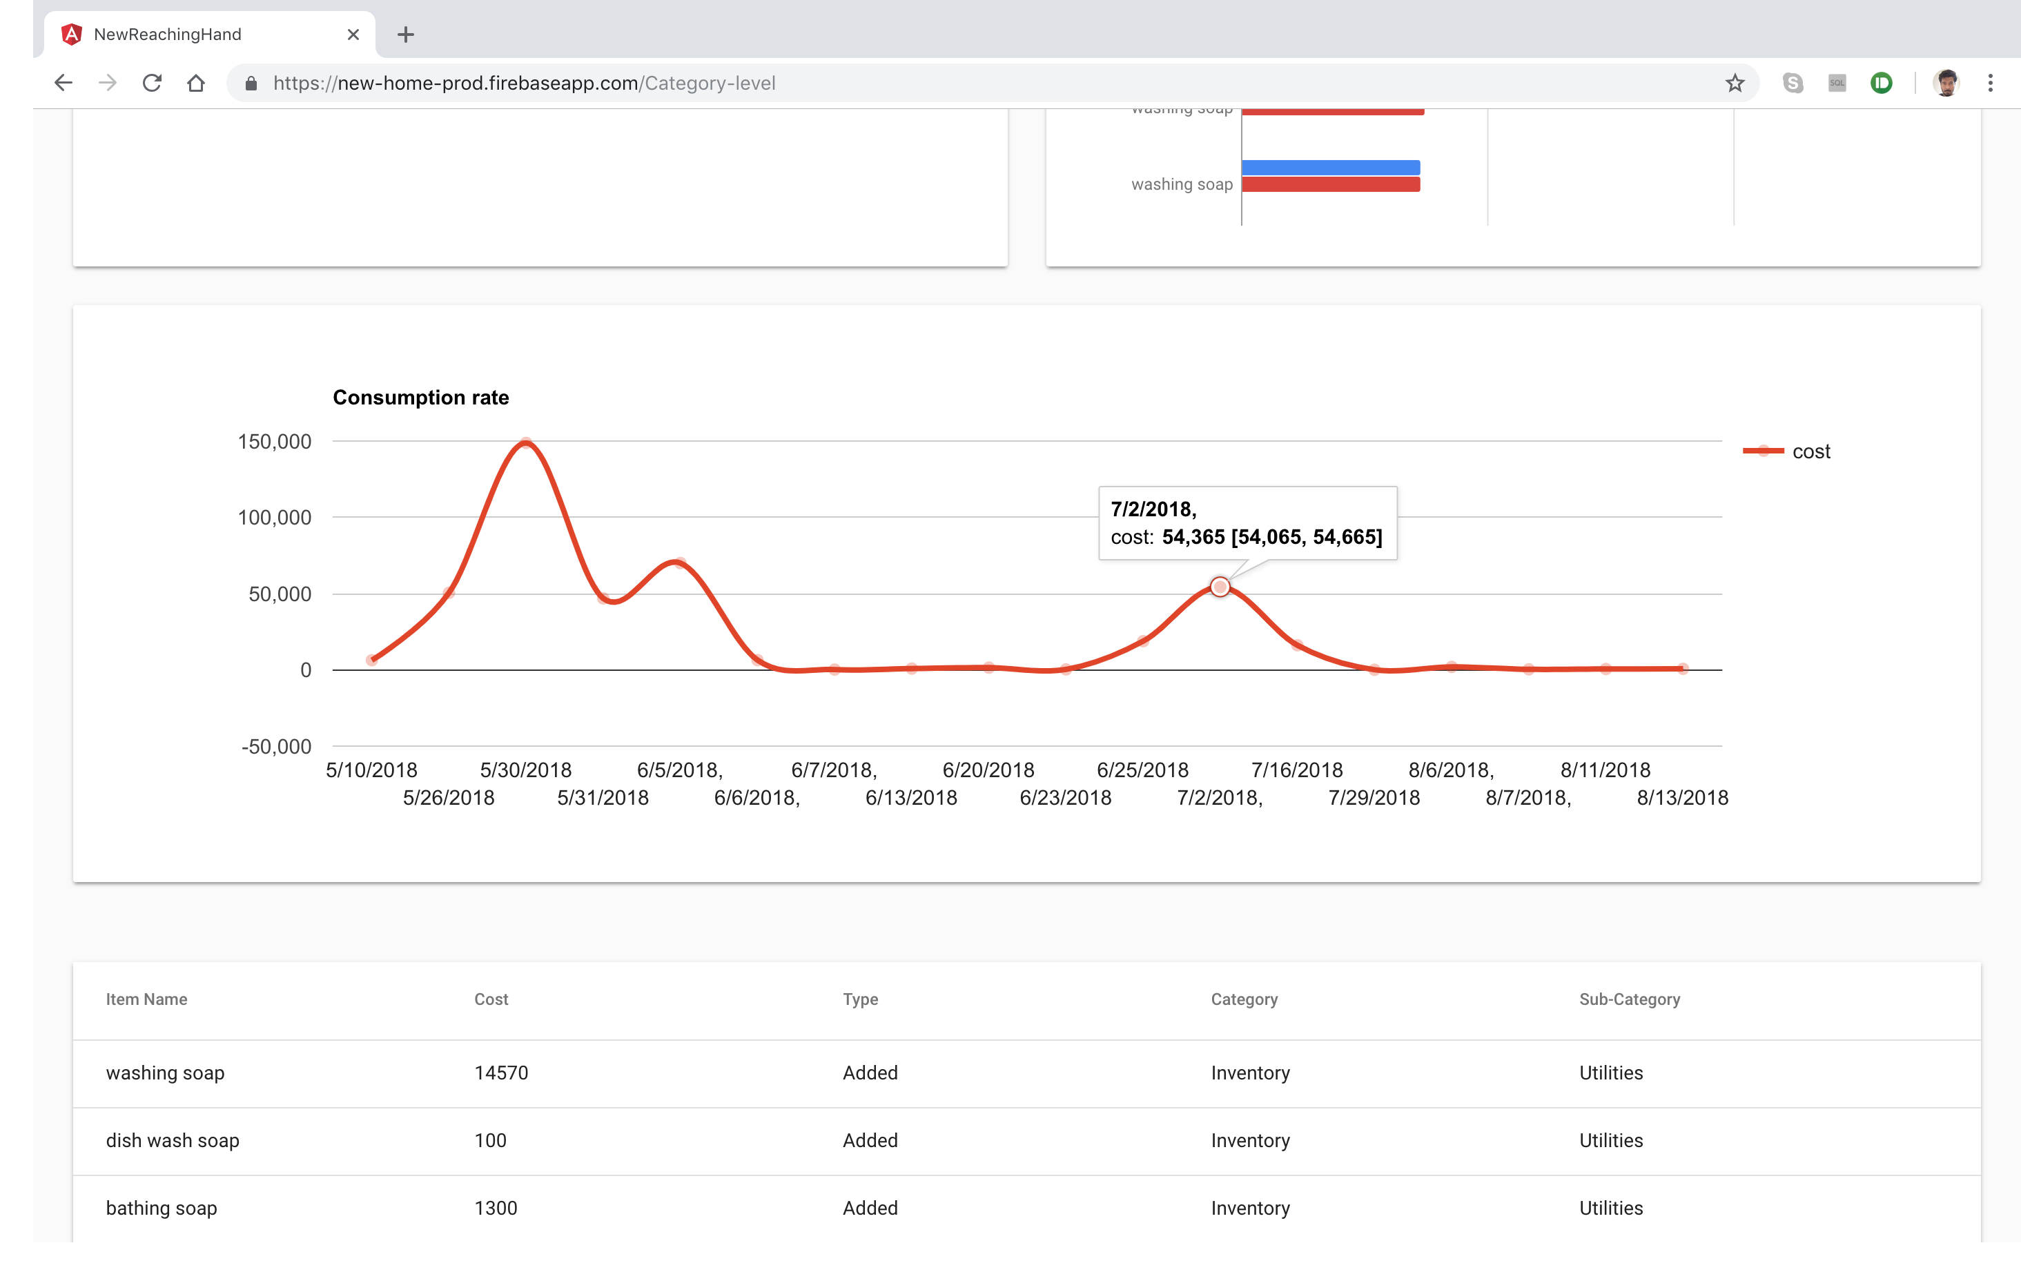View site info via the lock icon
This screenshot has height=1281, width=2021.
pyautogui.click(x=250, y=83)
